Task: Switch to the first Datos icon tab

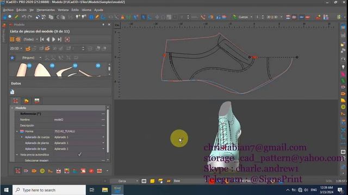Action: click(x=16, y=101)
